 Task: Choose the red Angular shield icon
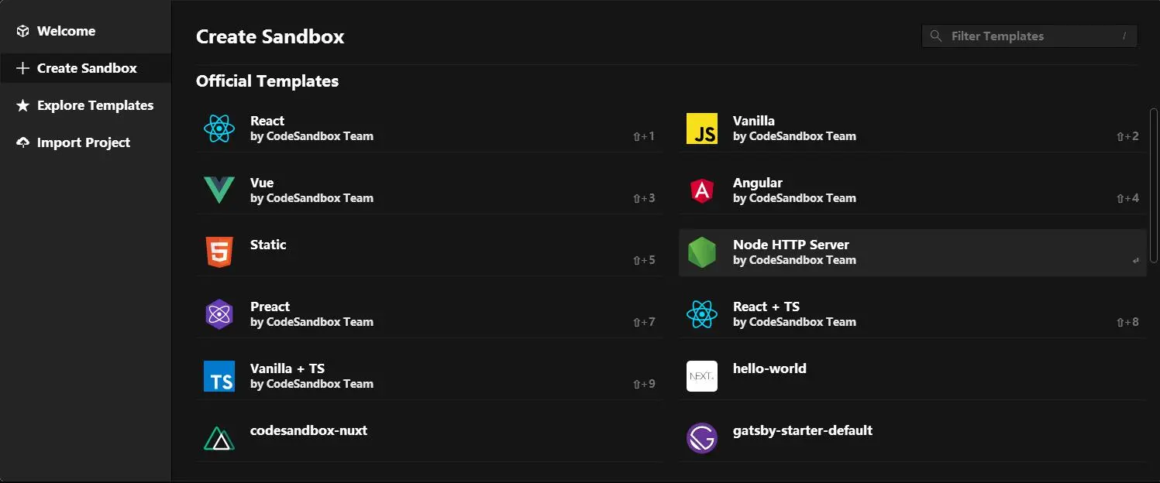pyautogui.click(x=702, y=190)
